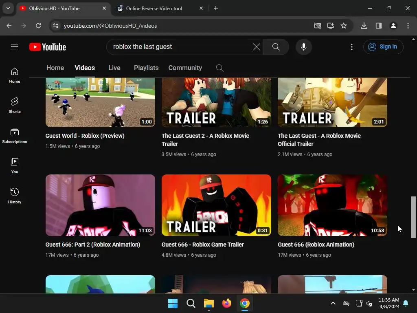The image size is (417, 313).
Task: Search within the channel using magnifier
Action: (219, 68)
